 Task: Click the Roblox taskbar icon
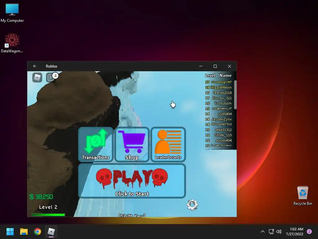tap(51, 232)
